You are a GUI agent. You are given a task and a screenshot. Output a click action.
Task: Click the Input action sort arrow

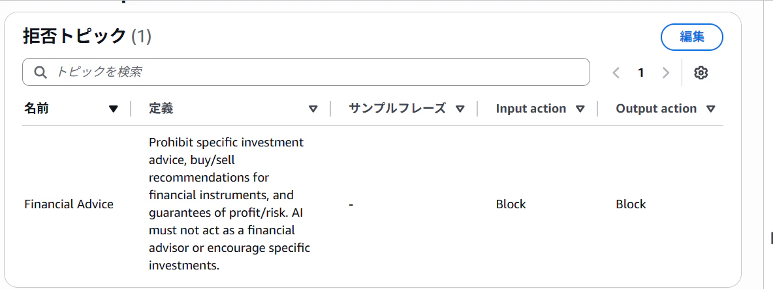click(580, 109)
